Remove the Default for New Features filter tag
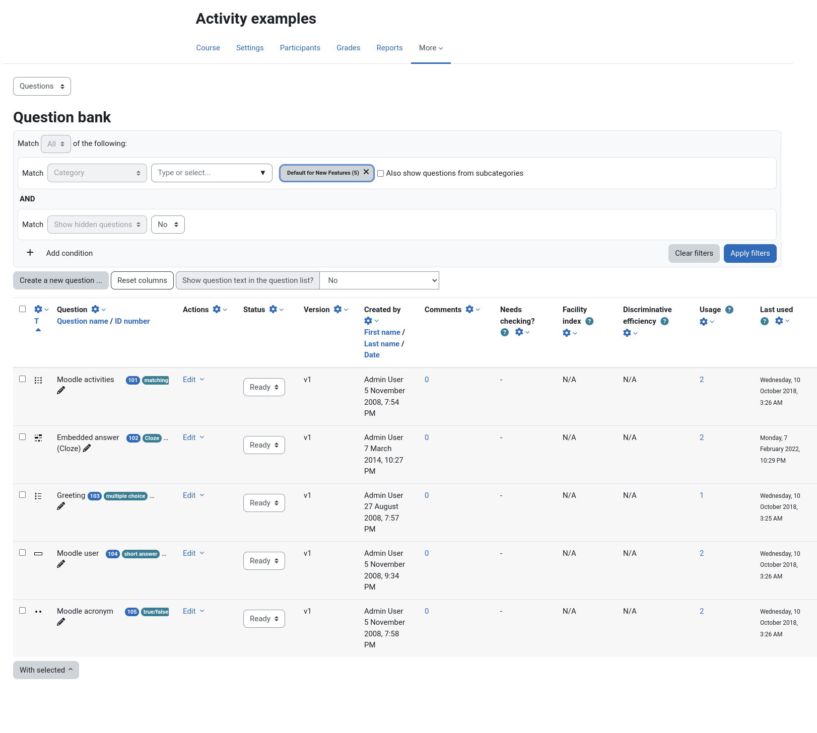Screen dimensions: 817x733 coord(366,172)
